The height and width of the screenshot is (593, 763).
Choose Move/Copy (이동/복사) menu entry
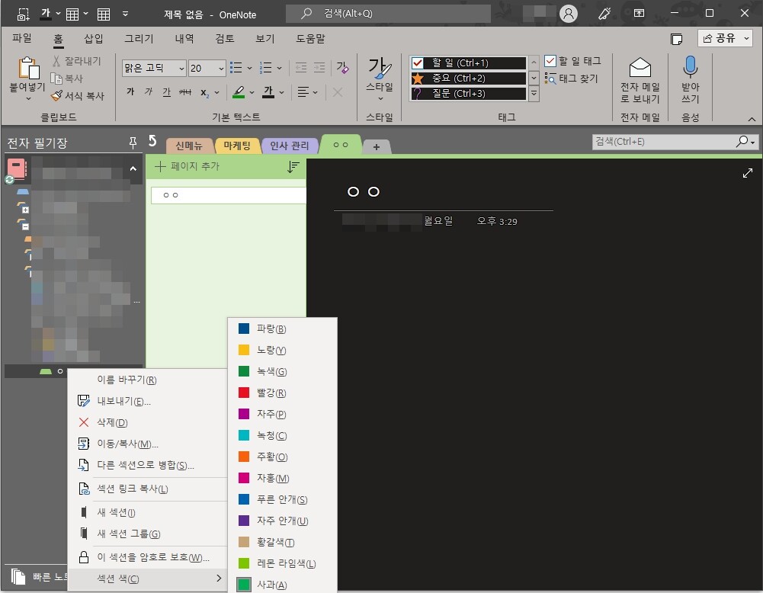[x=147, y=444]
